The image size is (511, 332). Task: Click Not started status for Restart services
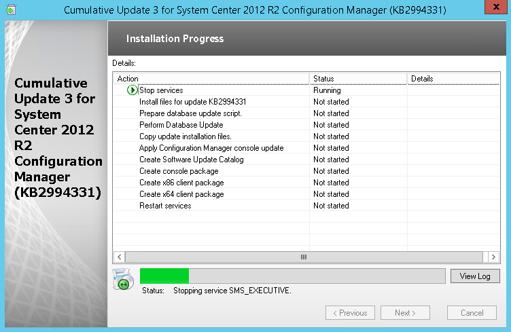coord(331,206)
